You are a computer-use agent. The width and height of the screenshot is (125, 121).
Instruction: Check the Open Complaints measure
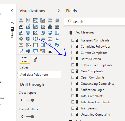[73, 77]
